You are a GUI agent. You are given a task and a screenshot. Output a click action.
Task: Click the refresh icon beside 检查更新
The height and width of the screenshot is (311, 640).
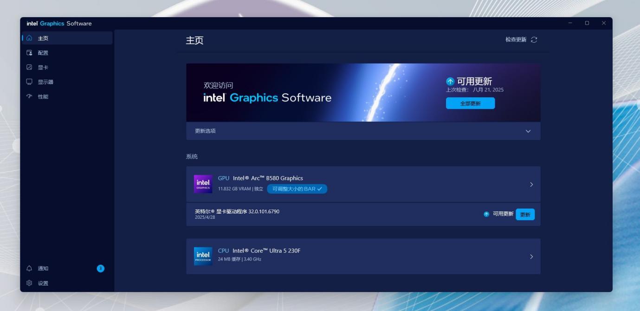point(534,40)
